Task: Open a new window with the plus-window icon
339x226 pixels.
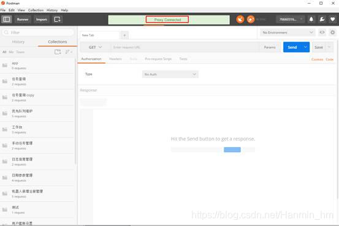Action: (57, 20)
